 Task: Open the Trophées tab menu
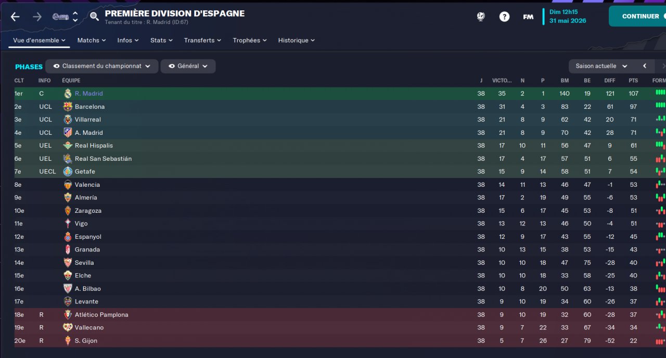point(250,40)
